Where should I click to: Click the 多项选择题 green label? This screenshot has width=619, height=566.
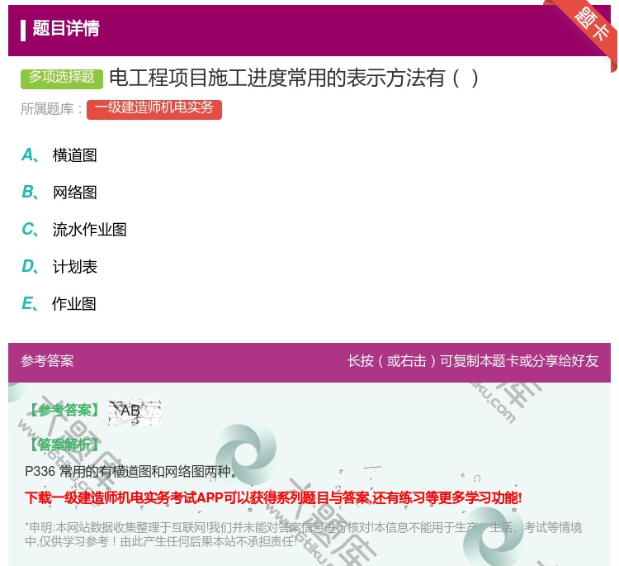pyautogui.click(x=62, y=78)
